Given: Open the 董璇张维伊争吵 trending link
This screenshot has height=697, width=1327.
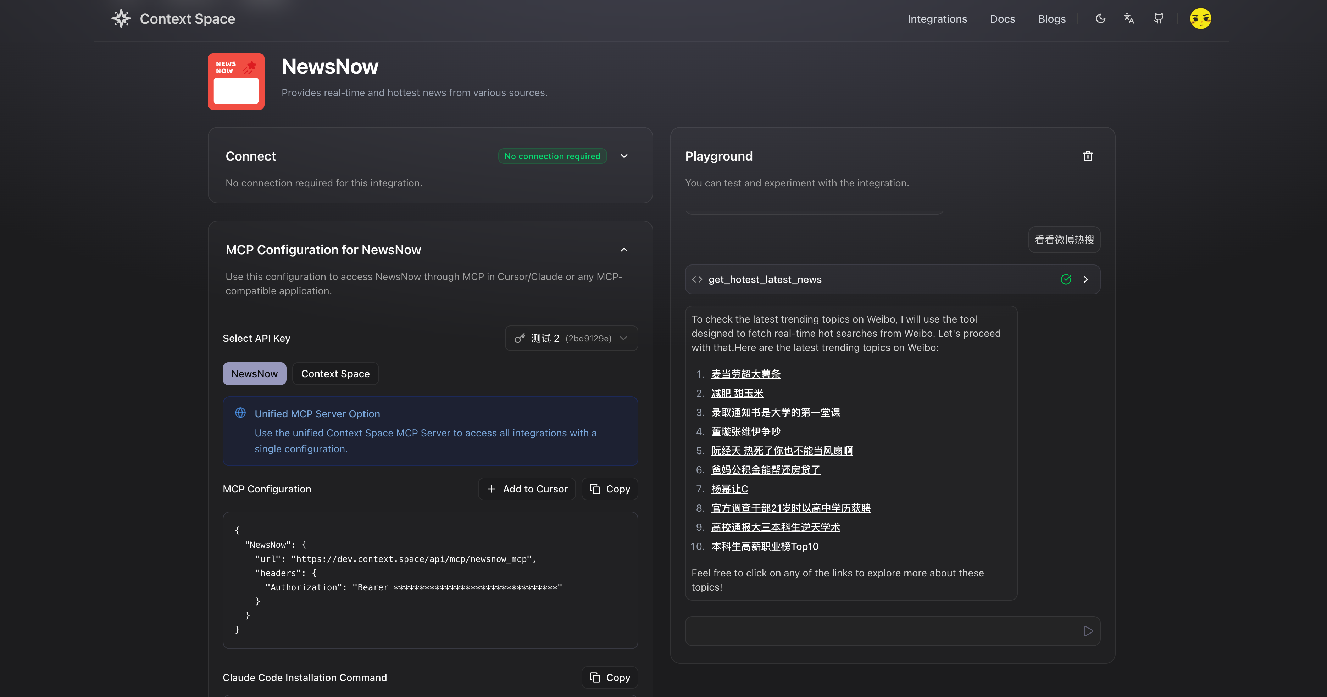Looking at the screenshot, I should point(746,432).
